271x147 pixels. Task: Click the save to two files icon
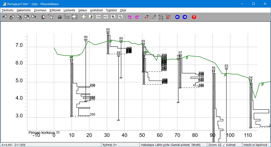[27, 17]
